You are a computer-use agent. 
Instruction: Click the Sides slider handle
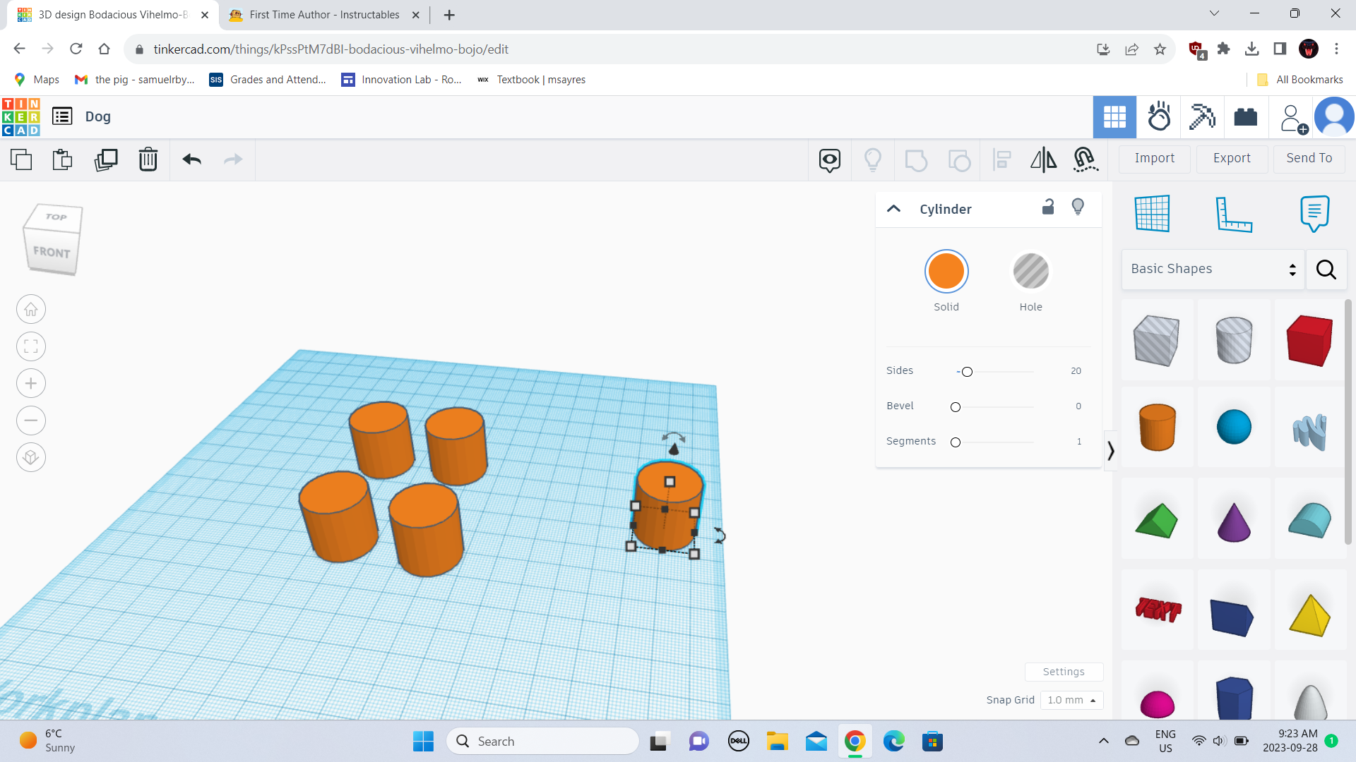pyautogui.click(x=967, y=372)
